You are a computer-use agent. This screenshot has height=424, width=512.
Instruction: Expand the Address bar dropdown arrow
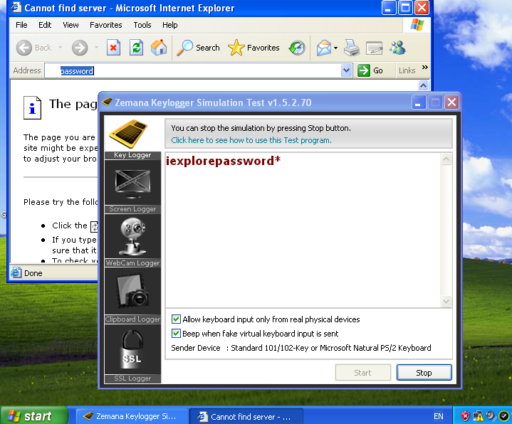[x=347, y=70]
